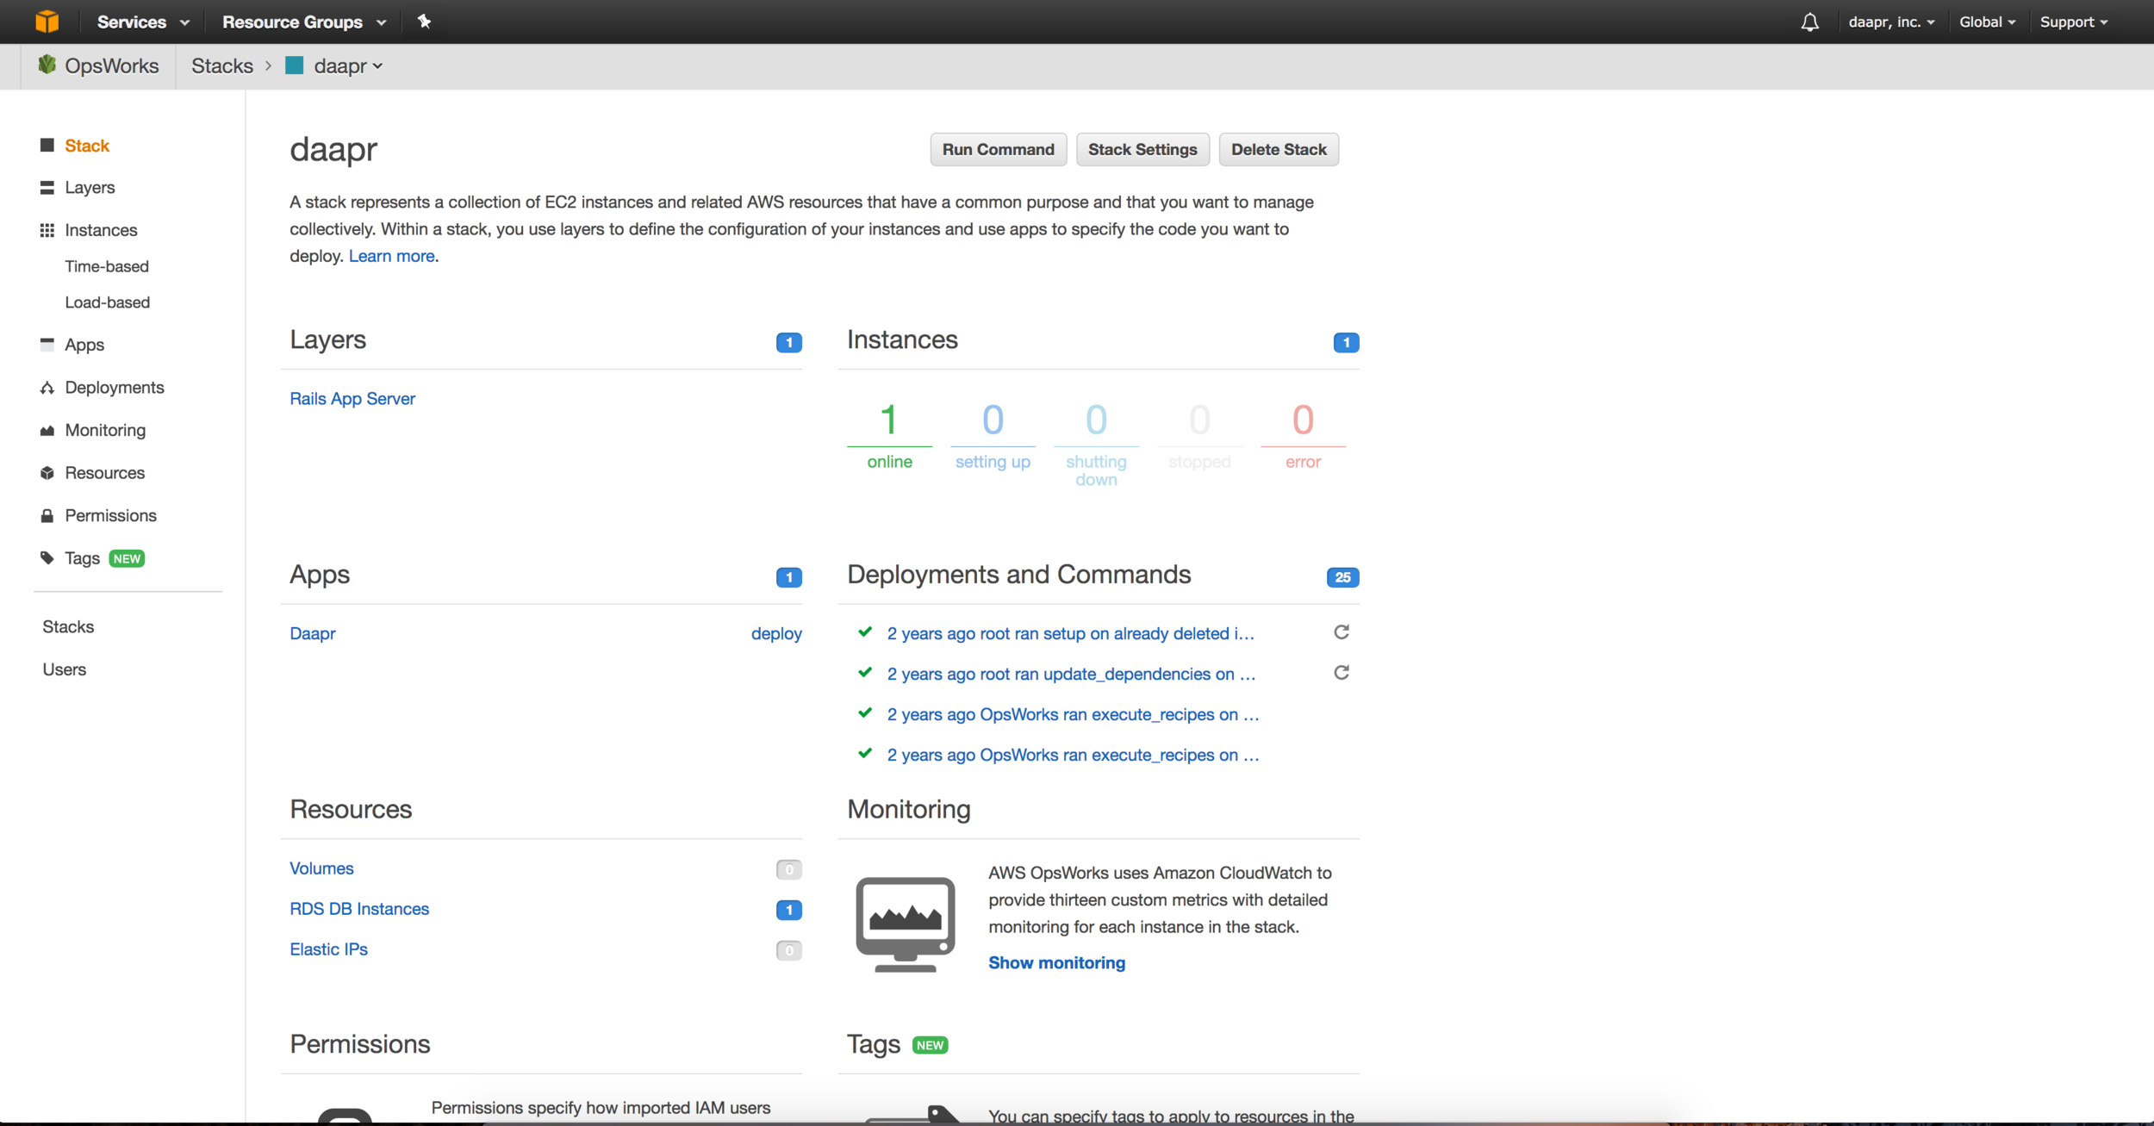Open the Resource Groups dropdown
Viewport: 2154px width, 1126px height.
304,22
